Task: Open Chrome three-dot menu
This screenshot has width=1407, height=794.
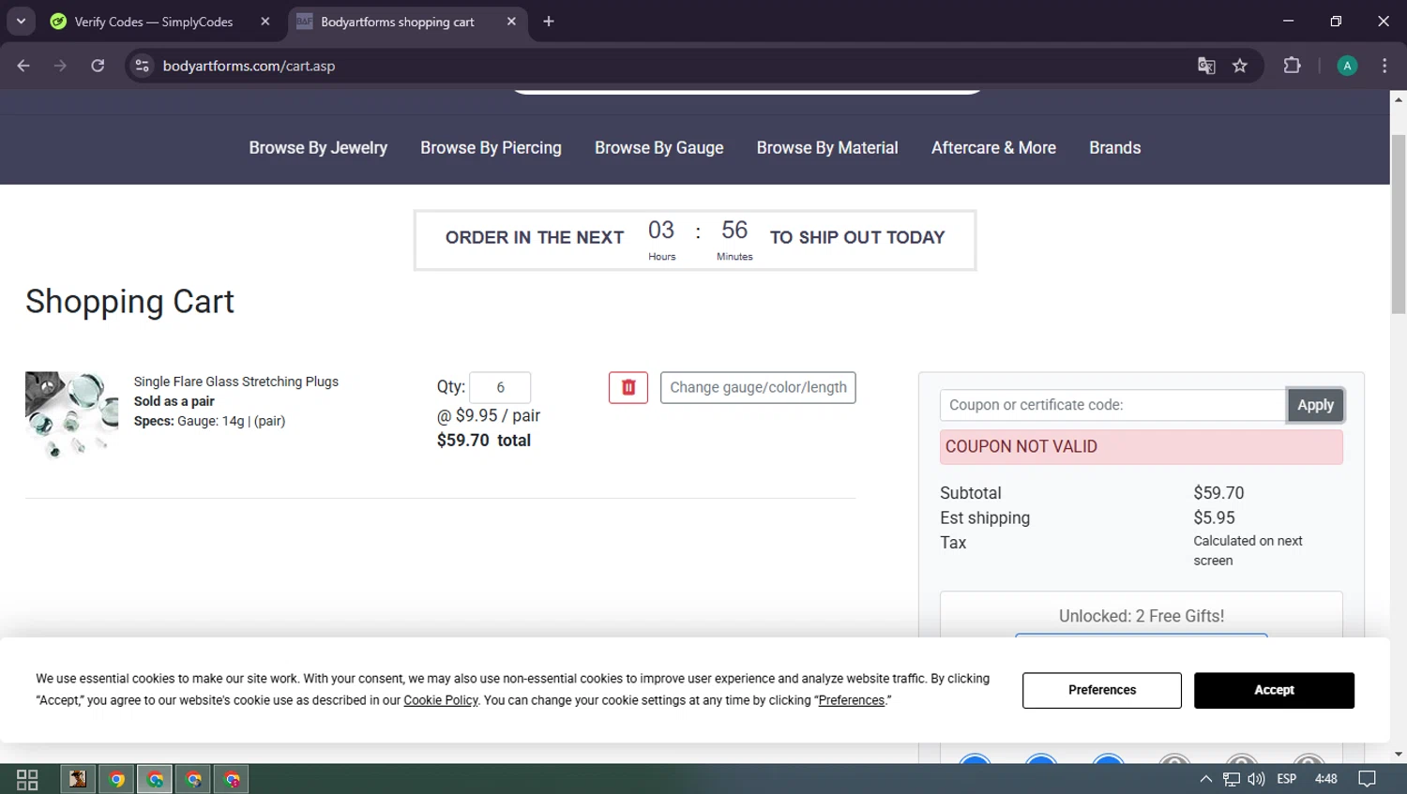Action: [x=1384, y=66]
